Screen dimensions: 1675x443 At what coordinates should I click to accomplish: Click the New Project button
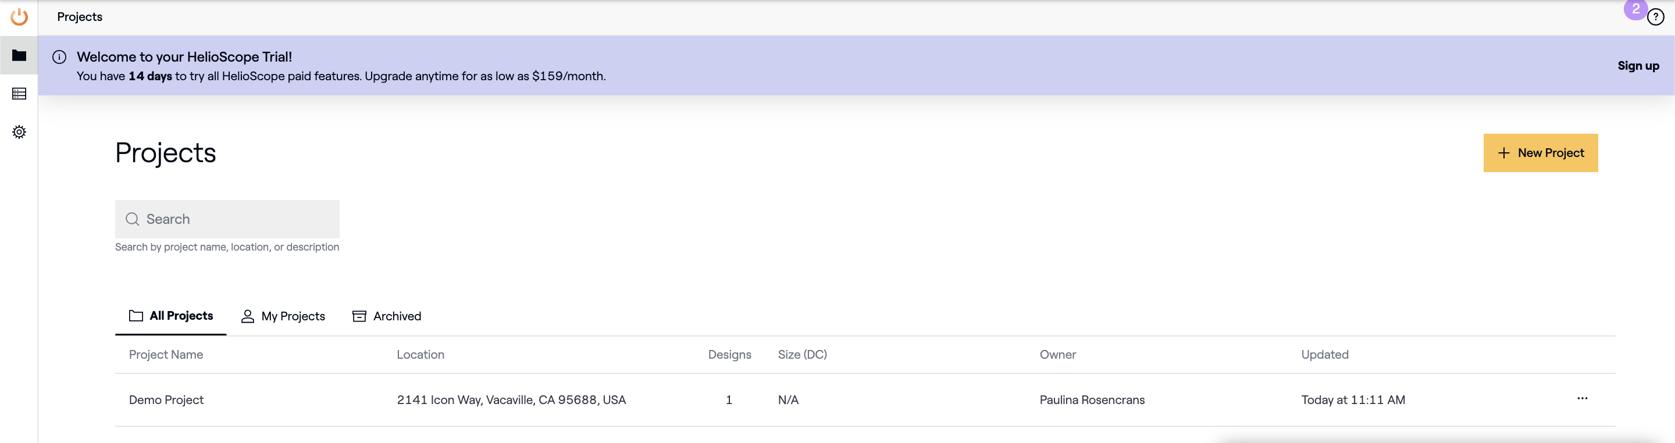pos(1541,153)
